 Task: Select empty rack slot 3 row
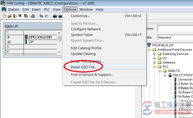click(31, 47)
